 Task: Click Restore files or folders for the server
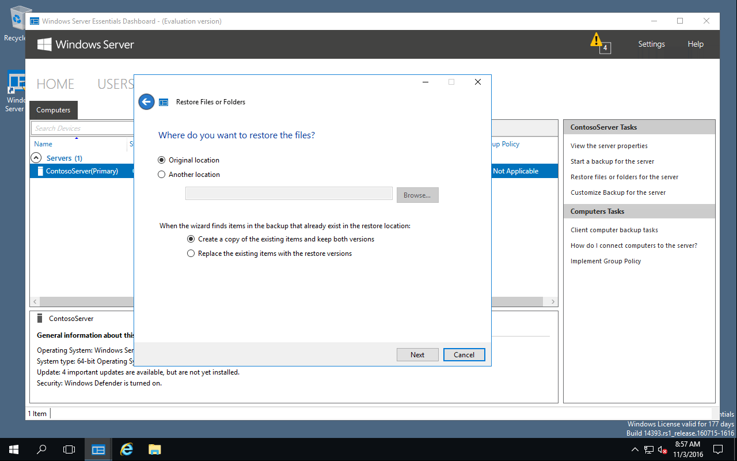click(624, 177)
